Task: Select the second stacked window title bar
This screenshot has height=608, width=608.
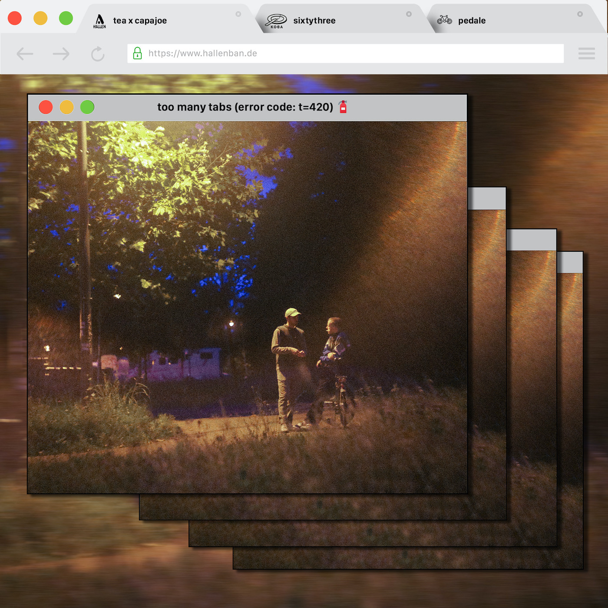Action: (x=487, y=199)
